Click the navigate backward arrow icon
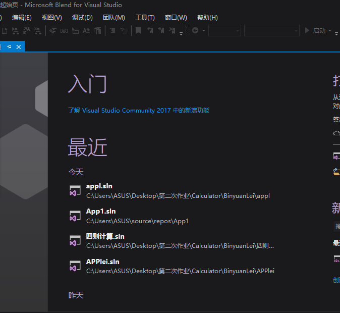This screenshot has height=313, width=340. pyautogui.click(x=195, y=30)
